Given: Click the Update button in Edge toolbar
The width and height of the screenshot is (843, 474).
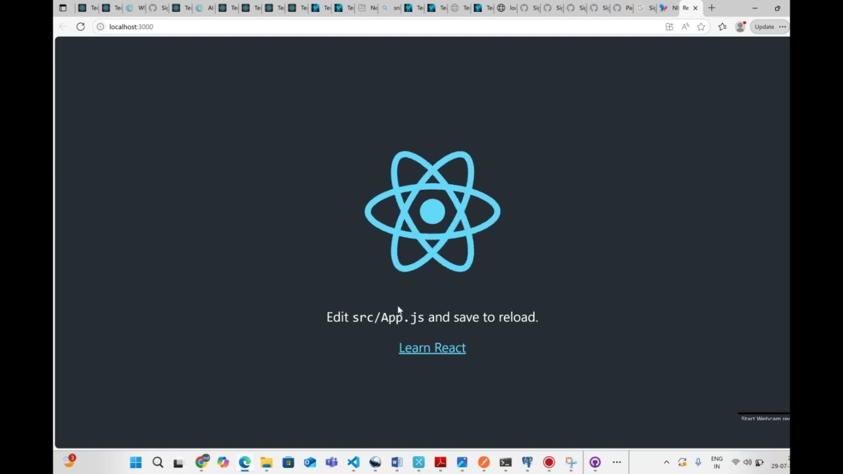Looking at the screenshot, I should (765, 27).
